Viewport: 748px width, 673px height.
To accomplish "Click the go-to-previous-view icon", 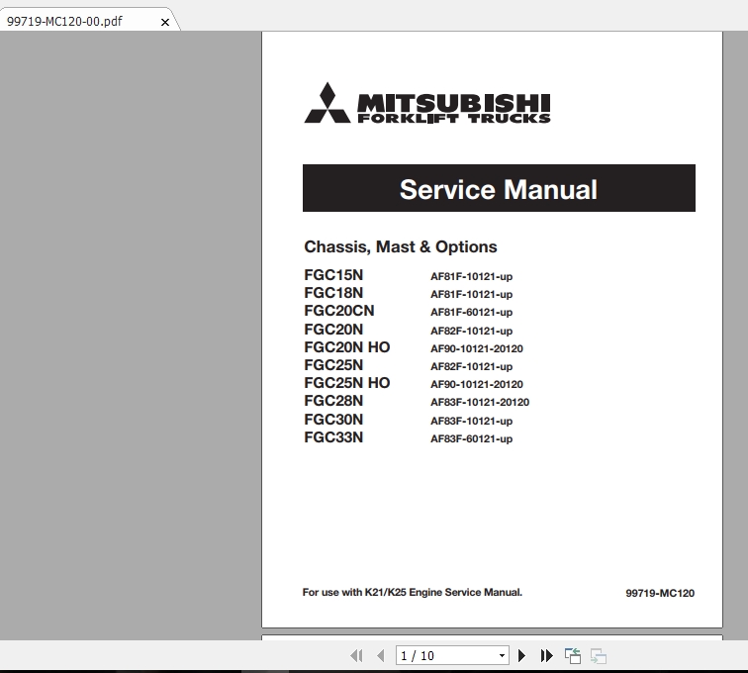I will pos(573,656).
